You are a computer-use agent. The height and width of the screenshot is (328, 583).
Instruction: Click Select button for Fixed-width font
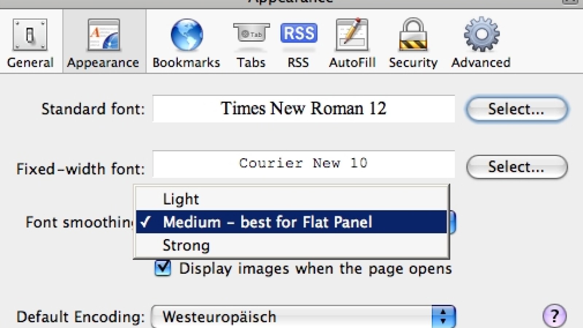[516, 167]
